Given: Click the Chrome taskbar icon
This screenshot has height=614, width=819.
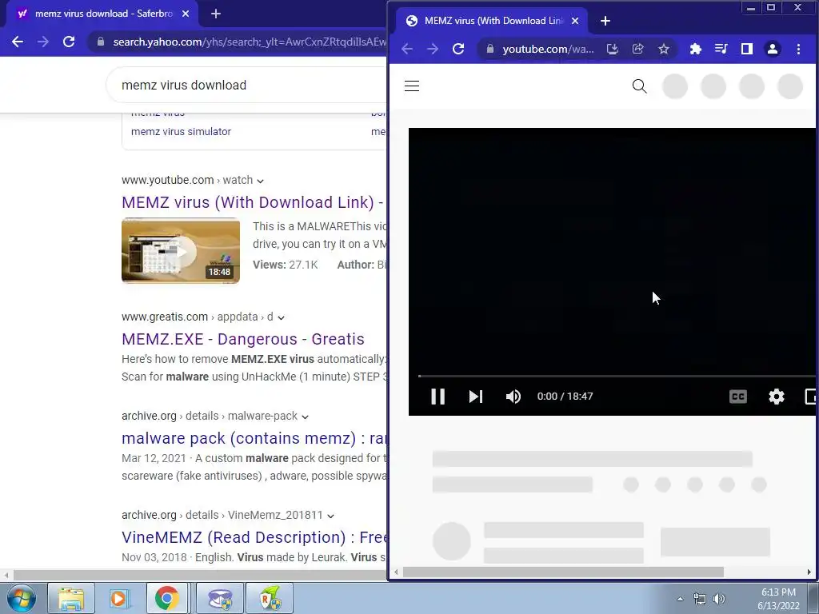Looking at the screenshot, I should point(166,599).
